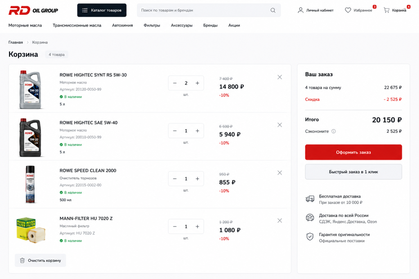Click the grey 5W-30 canister thumbnail
Screen dimensions: 419x279
[x=30, y=89]
